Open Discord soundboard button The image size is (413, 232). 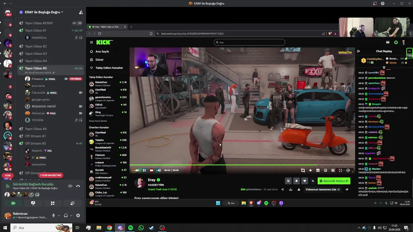click(x=73, y=203)
